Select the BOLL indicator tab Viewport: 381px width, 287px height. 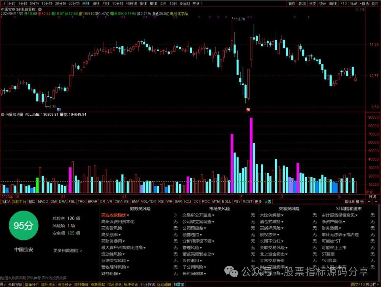[226, 202]
